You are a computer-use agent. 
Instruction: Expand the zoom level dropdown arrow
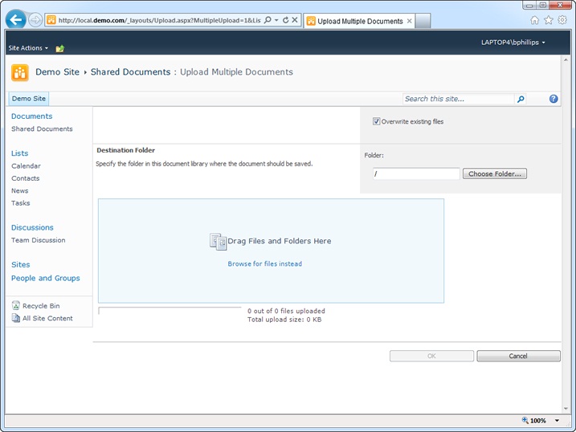point(557,421)
